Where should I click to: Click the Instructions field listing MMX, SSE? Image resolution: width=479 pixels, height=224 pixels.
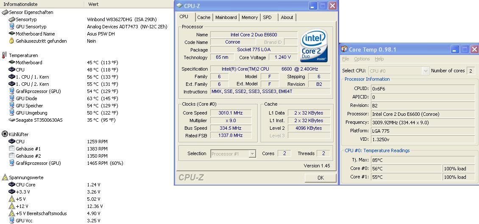pos(270,91)
